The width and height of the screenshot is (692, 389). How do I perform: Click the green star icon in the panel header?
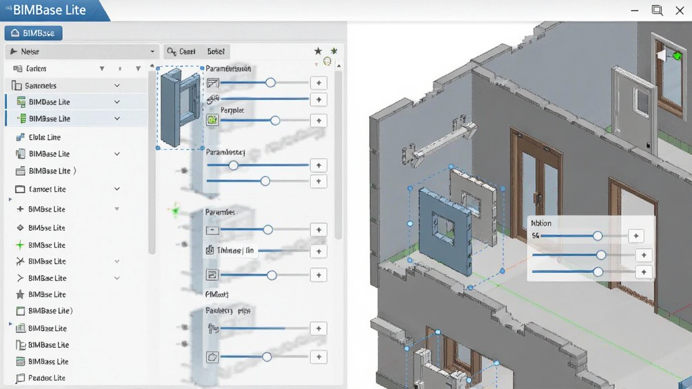click(334, 51)
